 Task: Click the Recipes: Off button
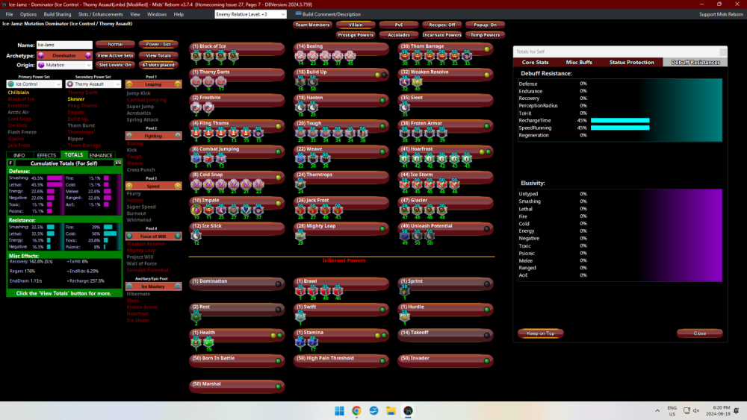[x=441, y=25]
